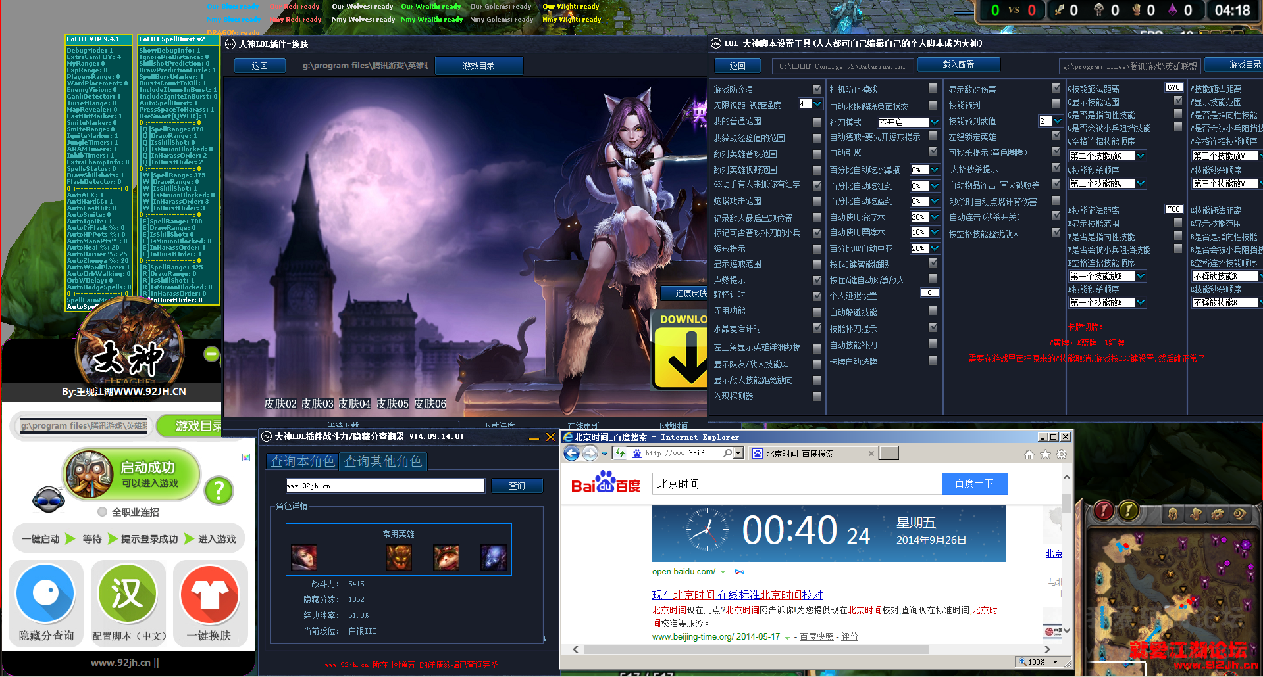1263x677 pixels.
Task: Click 返回 in skin changer window
Action: (260, 66)
